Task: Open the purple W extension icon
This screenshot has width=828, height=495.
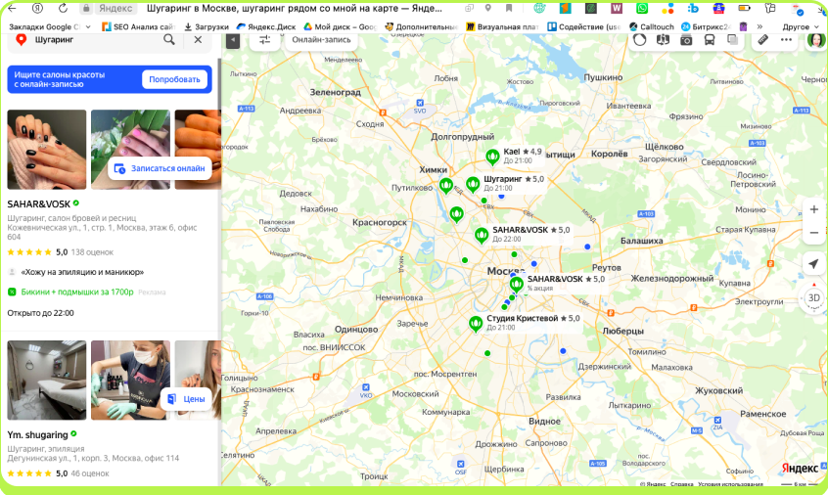Action: pos(617,9)
